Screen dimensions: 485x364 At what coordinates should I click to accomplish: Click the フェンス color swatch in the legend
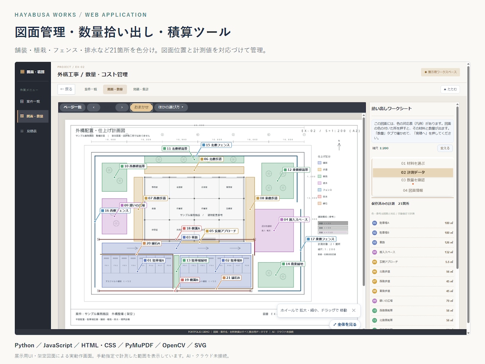pos(320,190)
